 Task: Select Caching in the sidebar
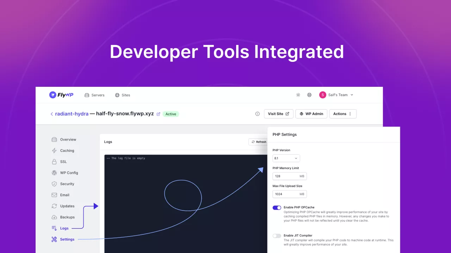click(67, 151)
